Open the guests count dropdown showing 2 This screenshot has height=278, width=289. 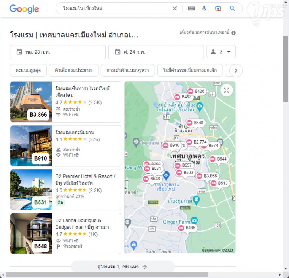coord(221,52)
